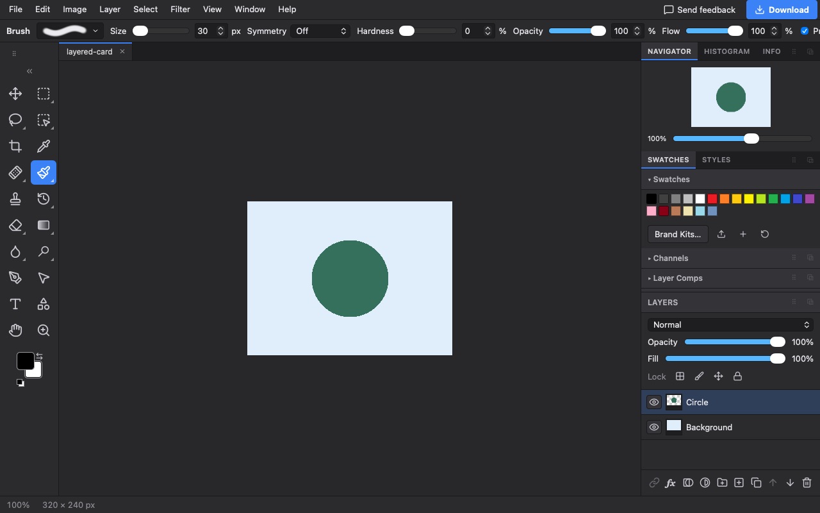This screenshot has width=820, height=513.
Task: Open the File menu
Action: [x=15, y=9]
